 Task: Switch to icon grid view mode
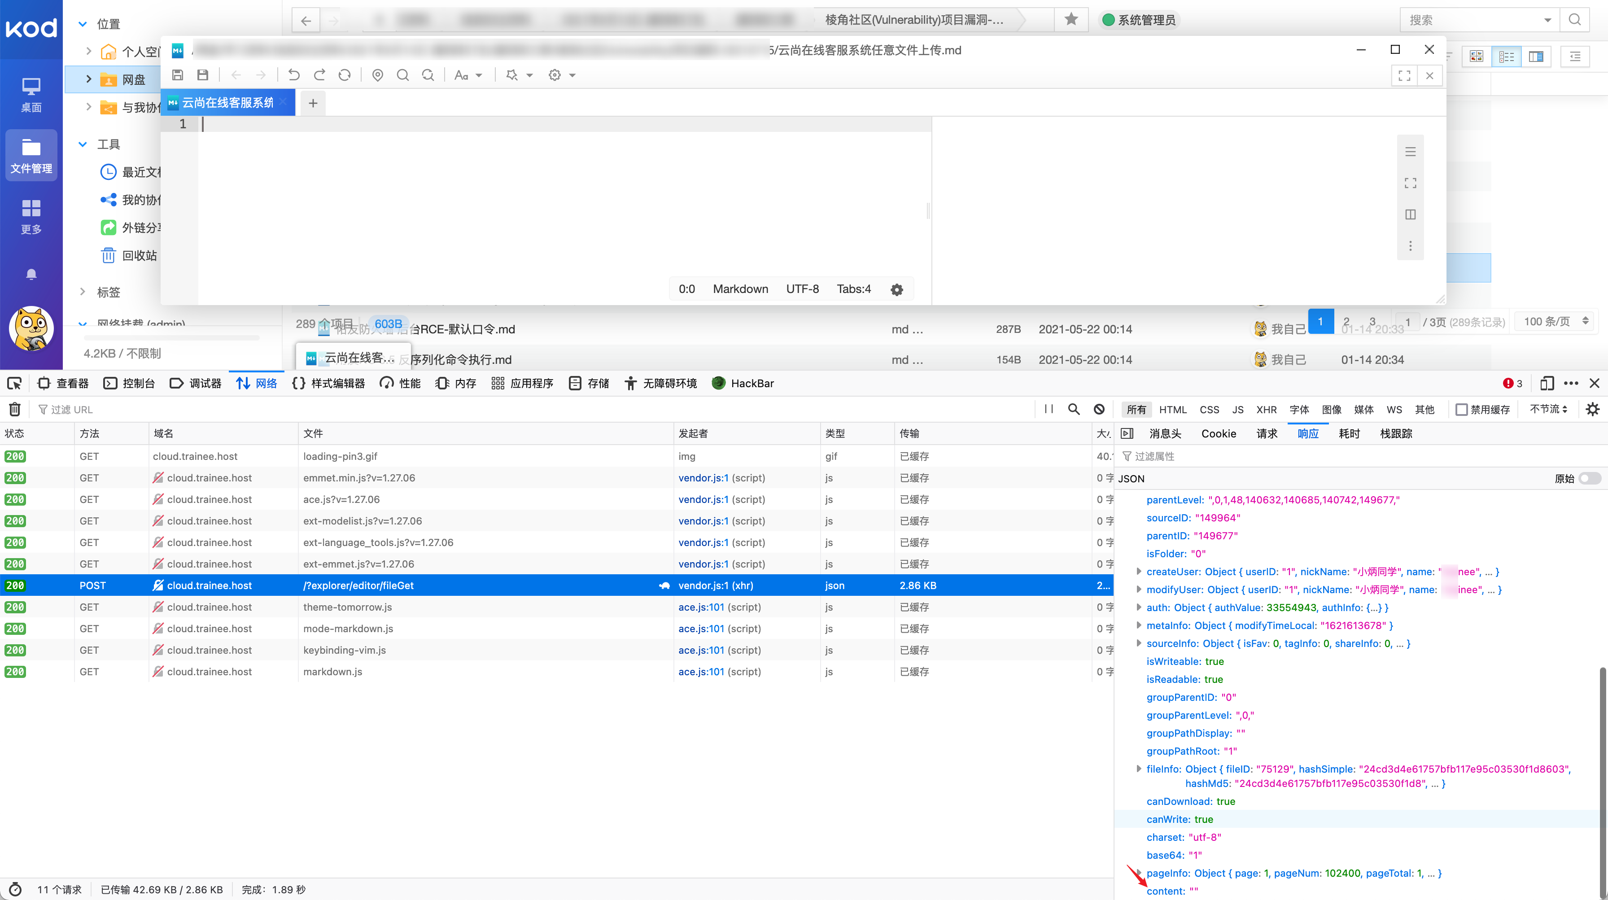coord(1476,57)
